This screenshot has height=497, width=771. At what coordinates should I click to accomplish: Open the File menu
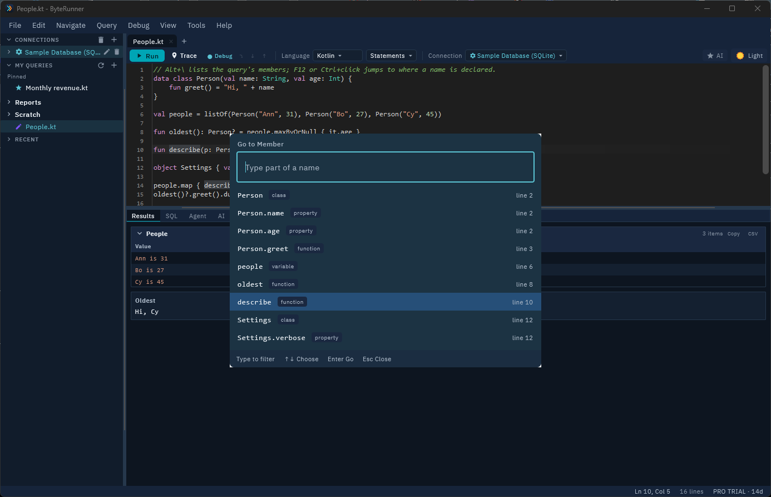click(x=15, y=25)
